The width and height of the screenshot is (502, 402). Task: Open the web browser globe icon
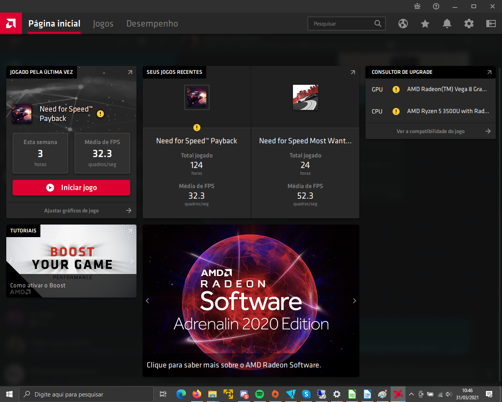(403, 24)
